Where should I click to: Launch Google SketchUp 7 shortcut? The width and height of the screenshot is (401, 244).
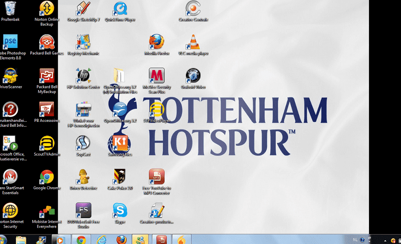(x=83, y=8)
